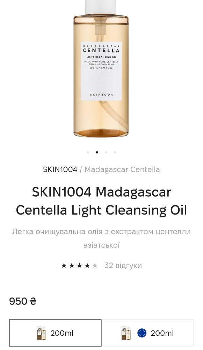Tap the cleansing oil bottle image
Image resolution: width=203 pixels, height=350 pixels.
[101, 68]
